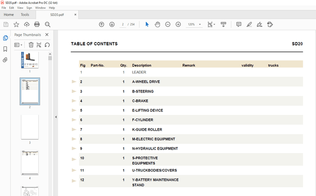Expand the N-HYDRAULIC EQUIPMENT row arrow
The image size is (316, 196).
point(74,149)
